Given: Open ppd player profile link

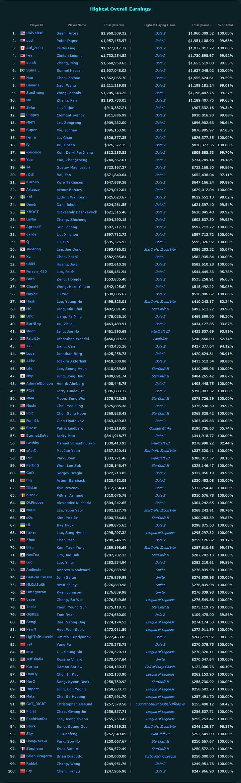Looking at the screenshot, I should coord(29,41).
